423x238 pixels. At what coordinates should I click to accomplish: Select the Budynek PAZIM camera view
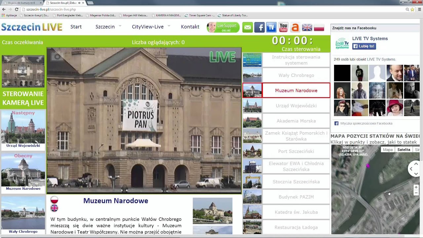coord(296,197)
